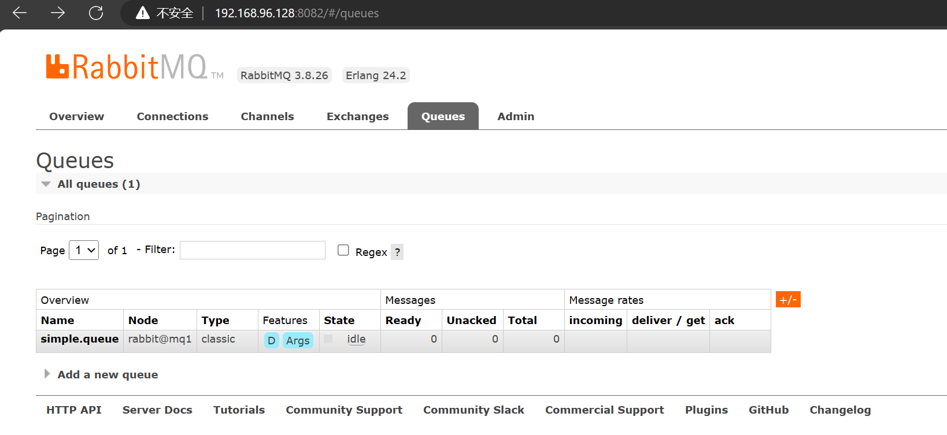This screenshot has width=947, height=435.
Task: Click the D durable feature badge
Action: [x=271, y=340]
